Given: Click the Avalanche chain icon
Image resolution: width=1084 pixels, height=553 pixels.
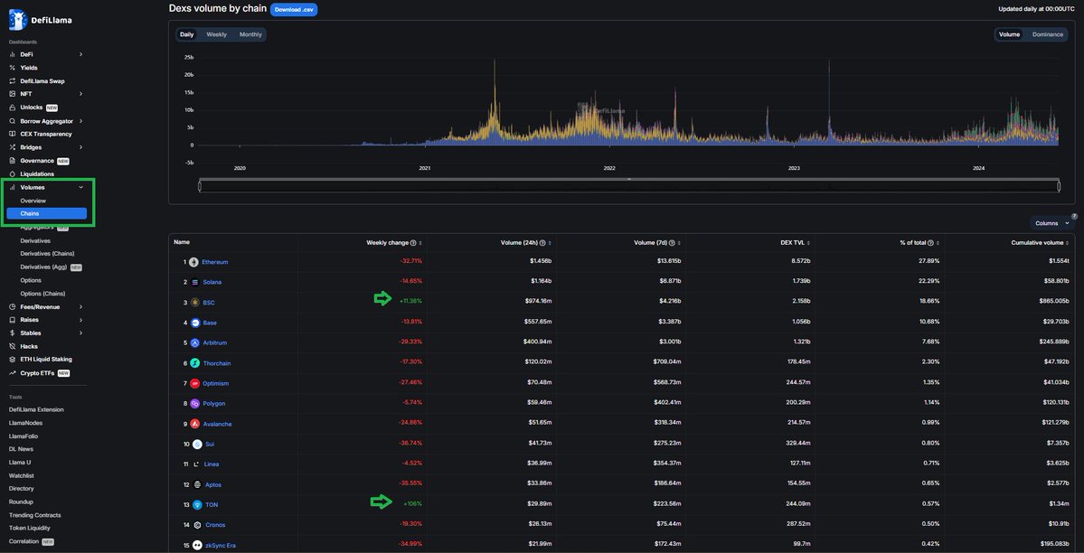Looking at the screenshot, I should 195,424.
